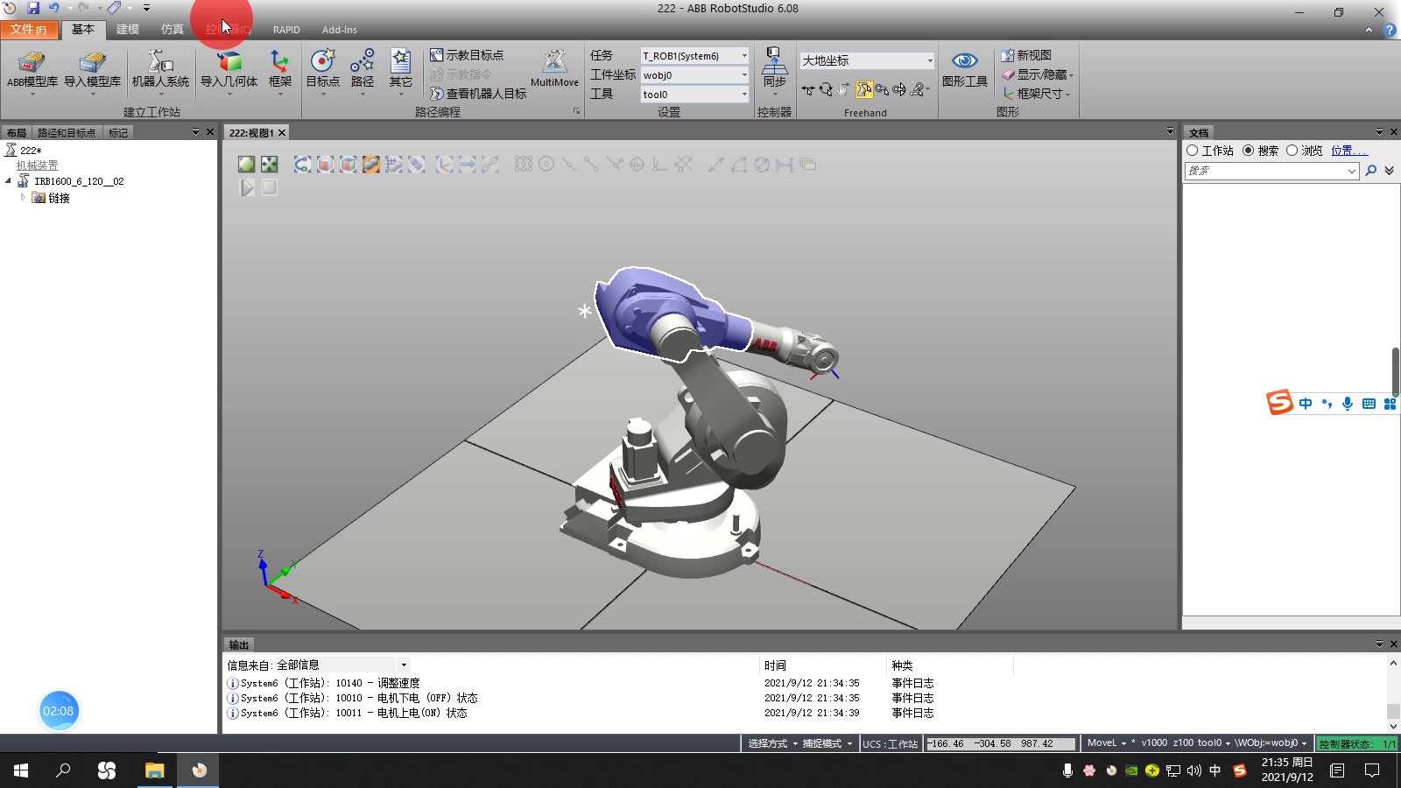Open the 文件 menu tab
The width and height of the screenshot is (1401, 788).
point(29,30)
